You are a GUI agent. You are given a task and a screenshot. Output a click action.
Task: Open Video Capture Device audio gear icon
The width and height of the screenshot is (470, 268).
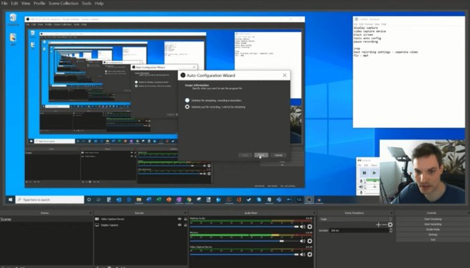(310, 254)
